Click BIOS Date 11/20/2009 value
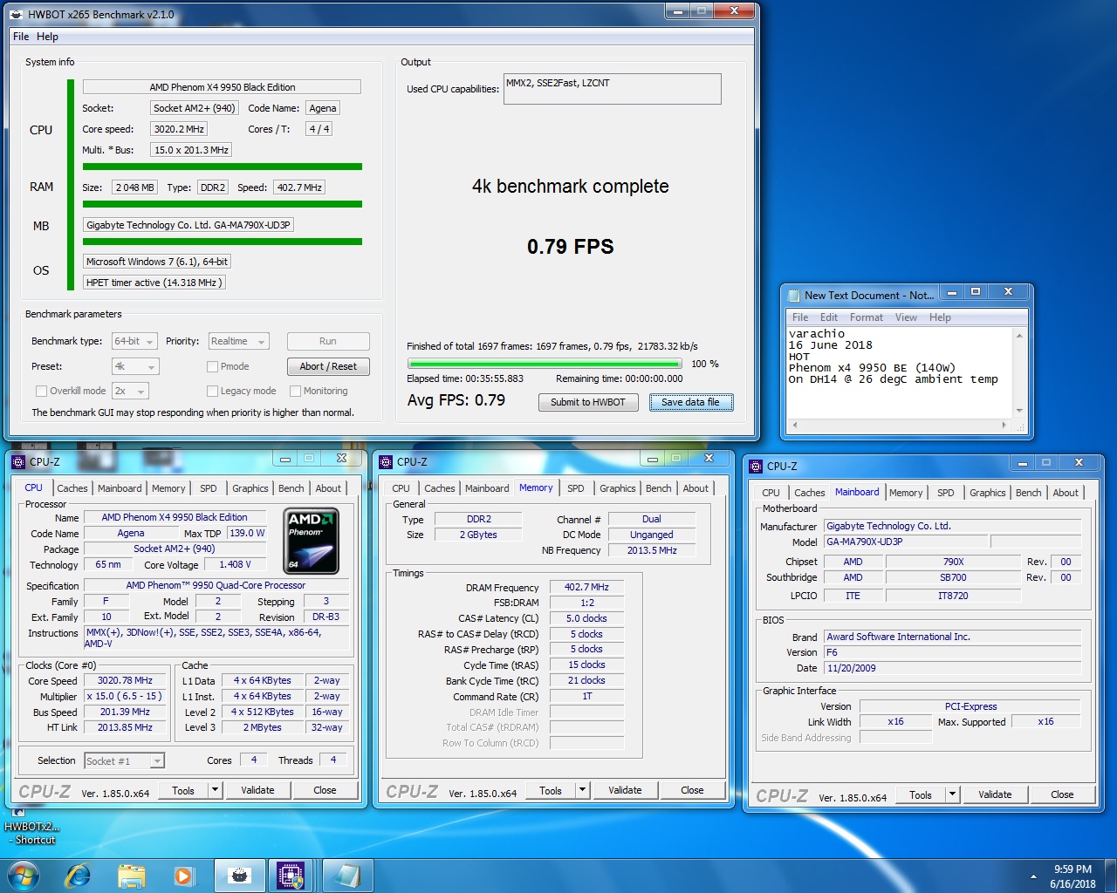The height and width of the screenshot is (893, 1117). tap(953, 668)
